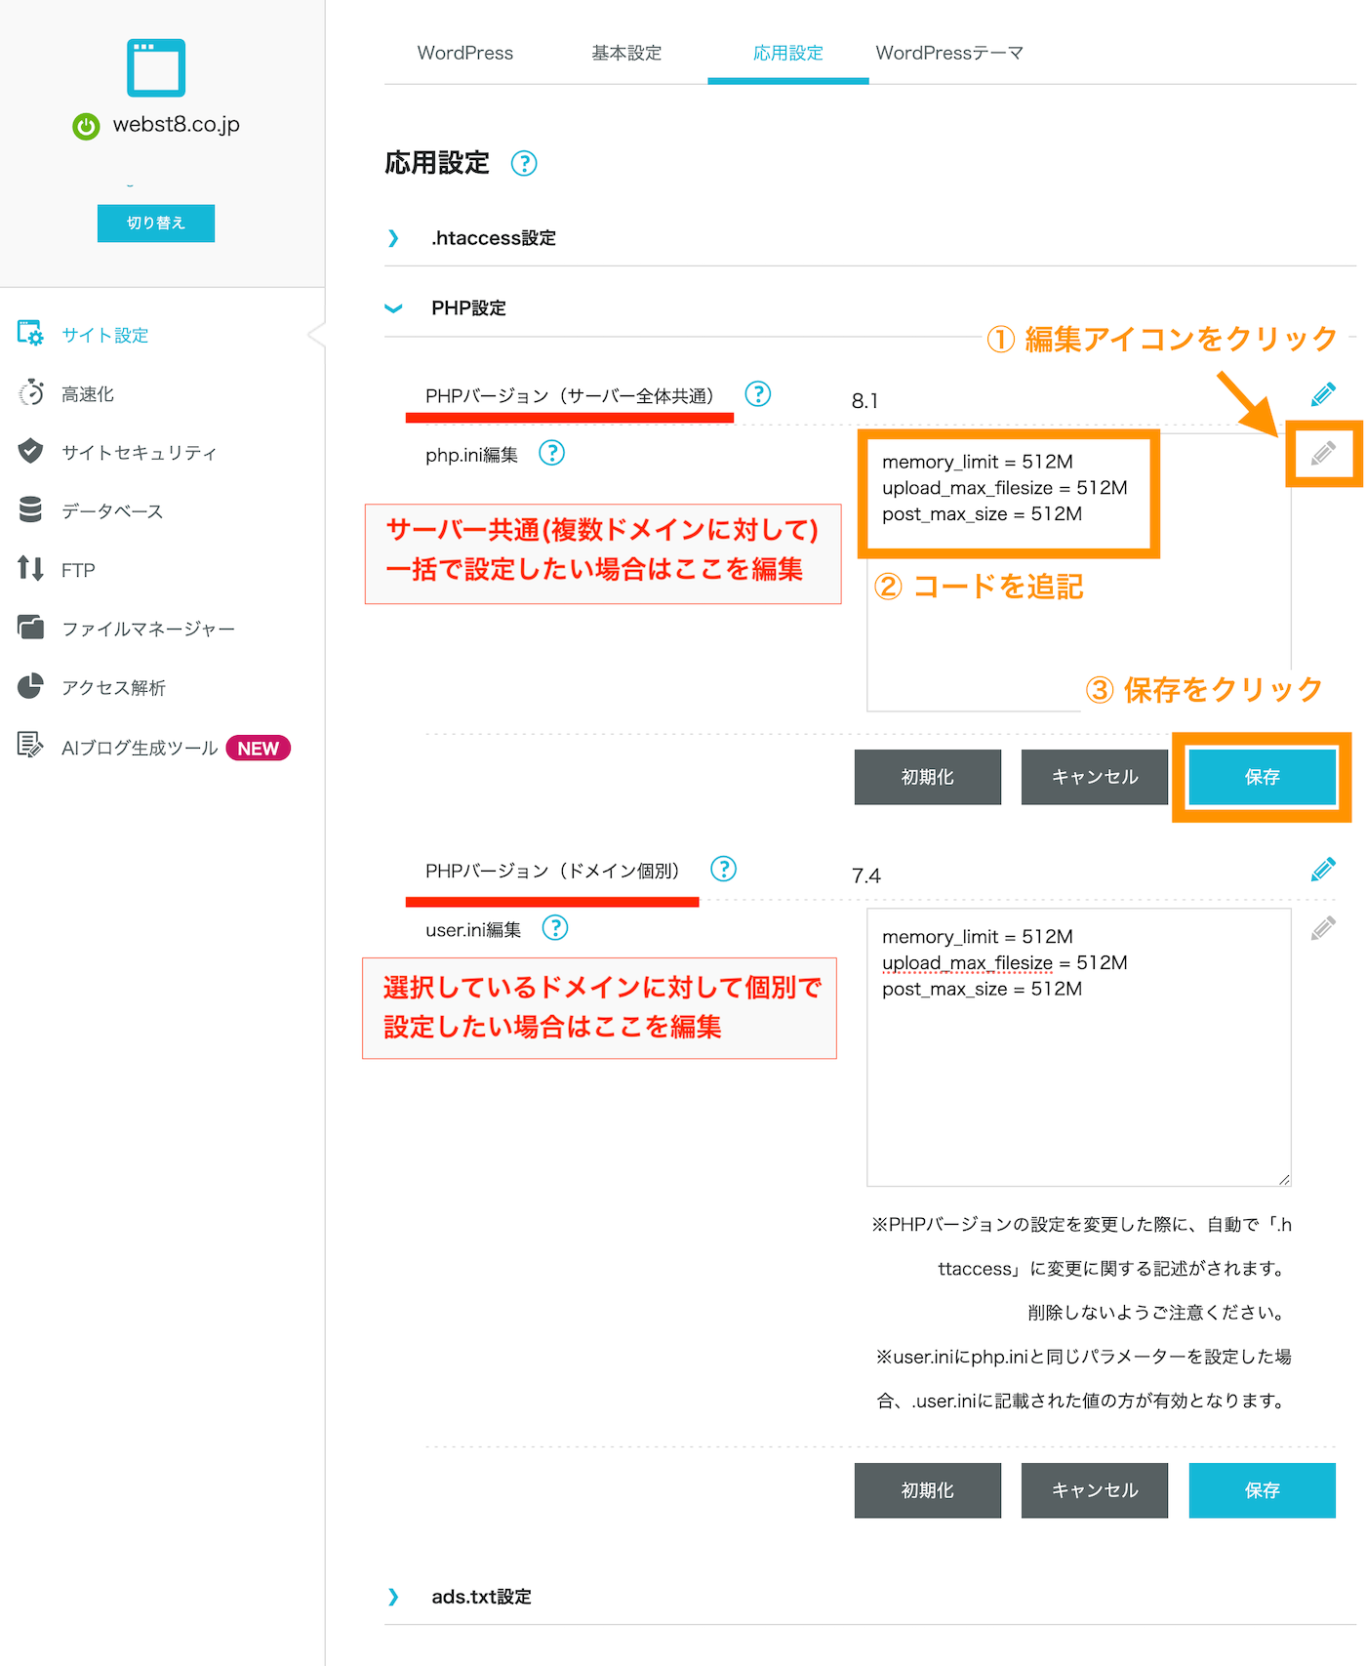Open 高速化 in the sidebar
This screenshot has height=1666, width=1366.
pyautogui.click(x=88, y=393)
